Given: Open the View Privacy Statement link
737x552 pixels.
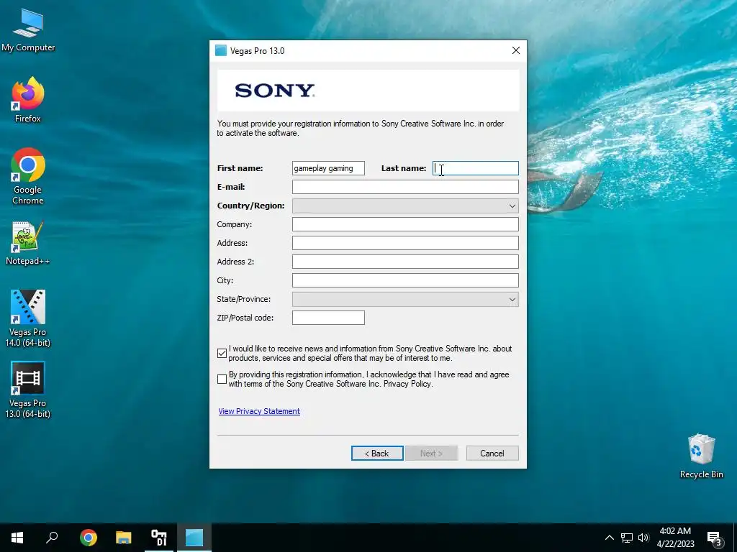Looking at the screenshot, I should point(259,411).
